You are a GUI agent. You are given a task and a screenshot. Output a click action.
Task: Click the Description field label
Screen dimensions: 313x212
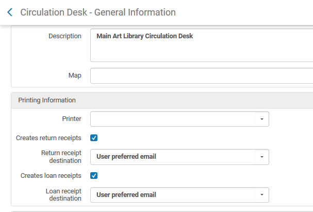click(65, 36)
